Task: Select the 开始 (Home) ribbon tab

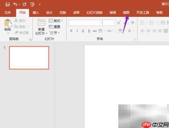Action: 22,12
